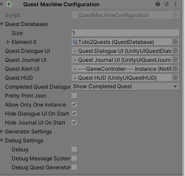The width and height of the screenshot is (185, 176).
Task: Click the Debug Quest Generator label
Action: coord(41,167)
